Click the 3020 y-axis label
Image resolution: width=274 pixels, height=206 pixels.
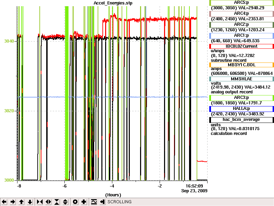tap(9, 111)
